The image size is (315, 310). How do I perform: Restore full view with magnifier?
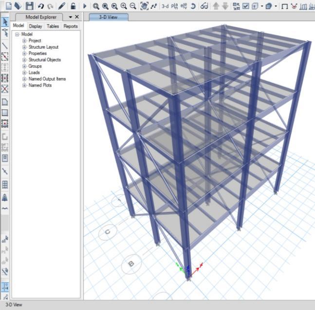[105, 6]
